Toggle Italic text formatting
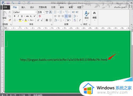The width and height of the screenshot is (133, 96). (x=18, y=16)
